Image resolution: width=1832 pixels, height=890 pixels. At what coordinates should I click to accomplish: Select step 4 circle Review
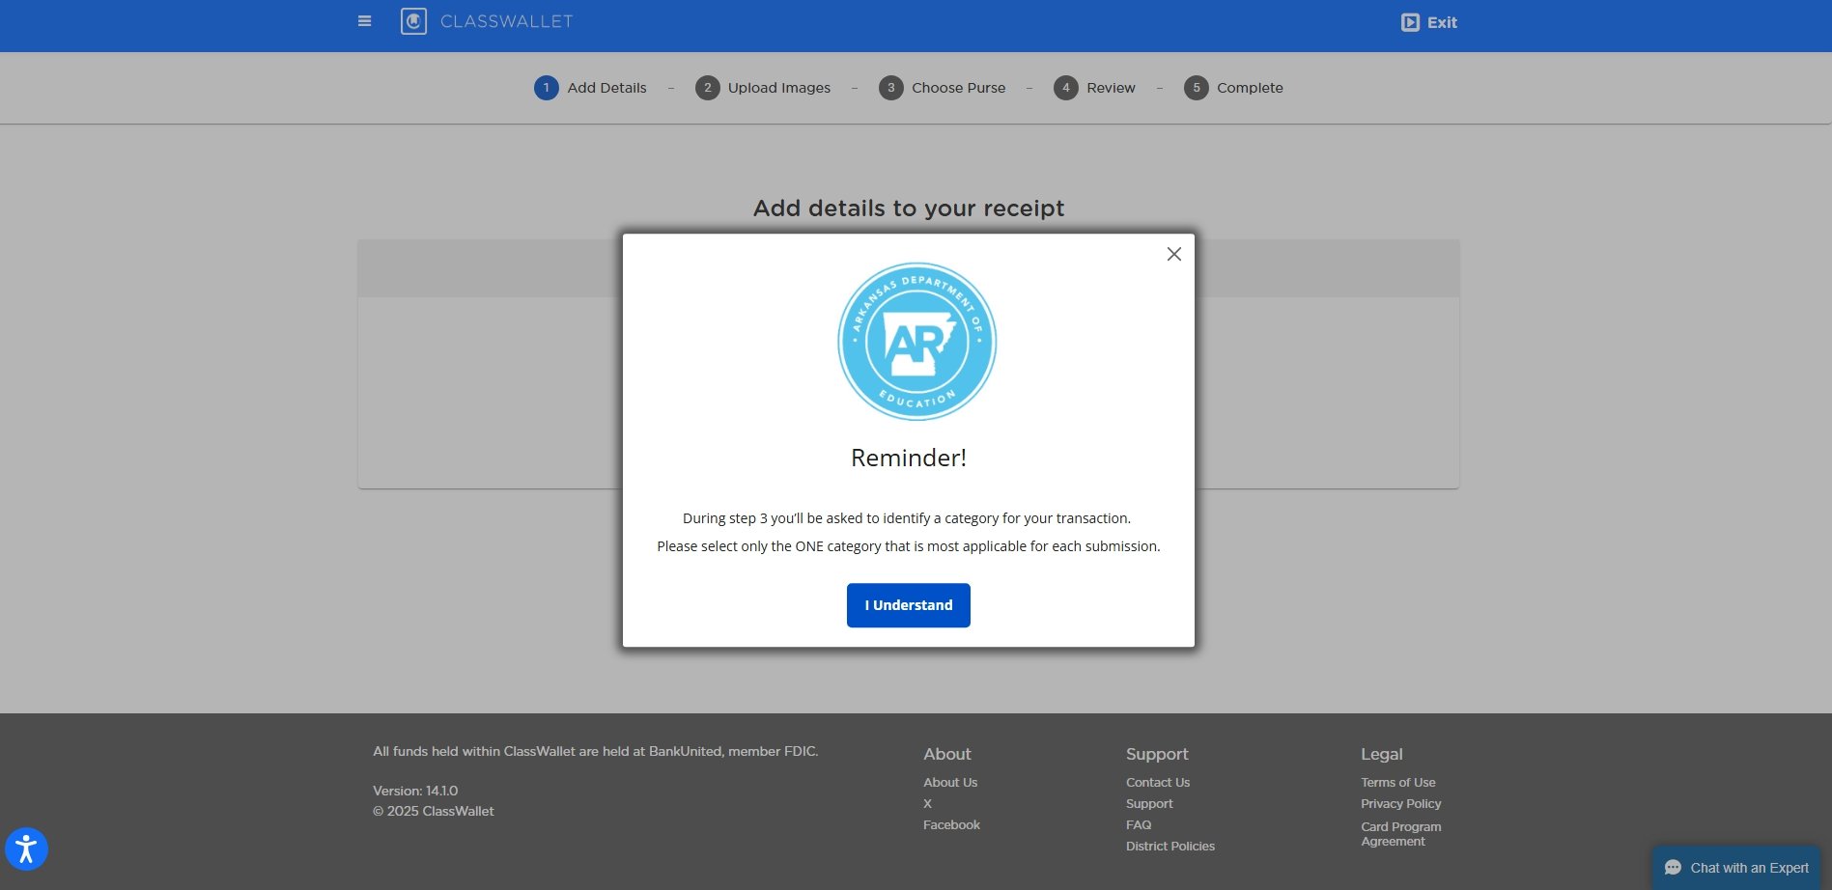(1065, 88)
